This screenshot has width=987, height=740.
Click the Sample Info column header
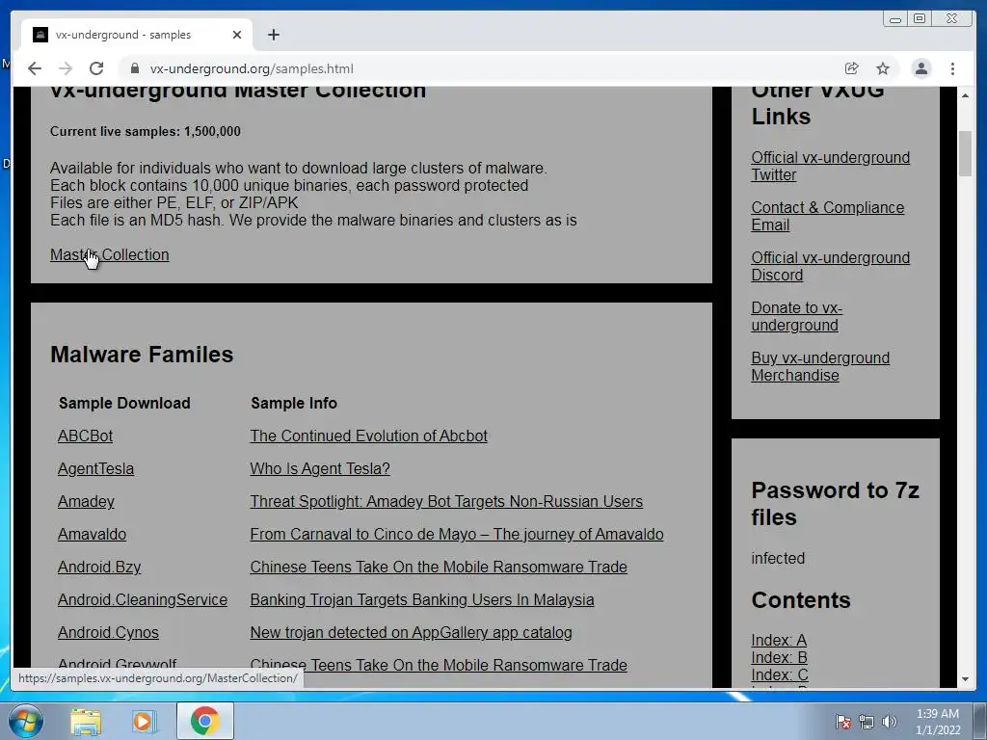[x=294, y=404]
